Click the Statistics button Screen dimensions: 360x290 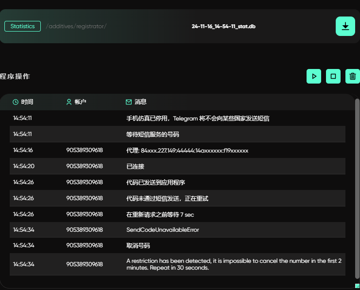pyautogui.click(x=22, y=26)
